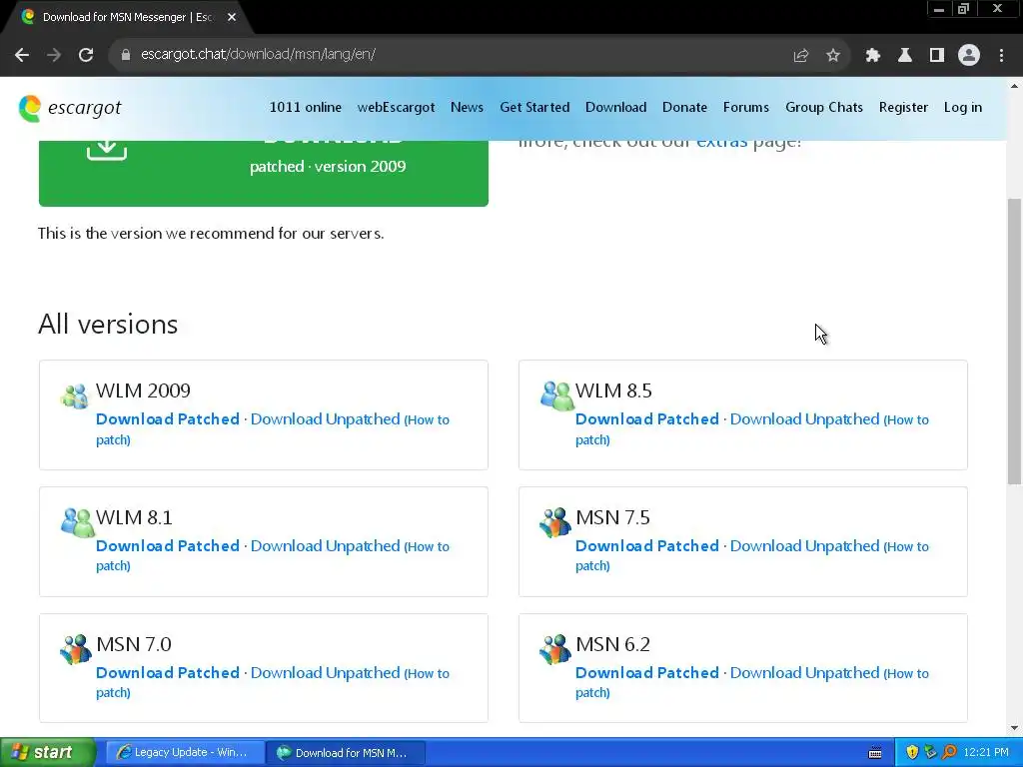Click the scrollbar down arrow
The image size is (1023, 767).
point(1014,728)
